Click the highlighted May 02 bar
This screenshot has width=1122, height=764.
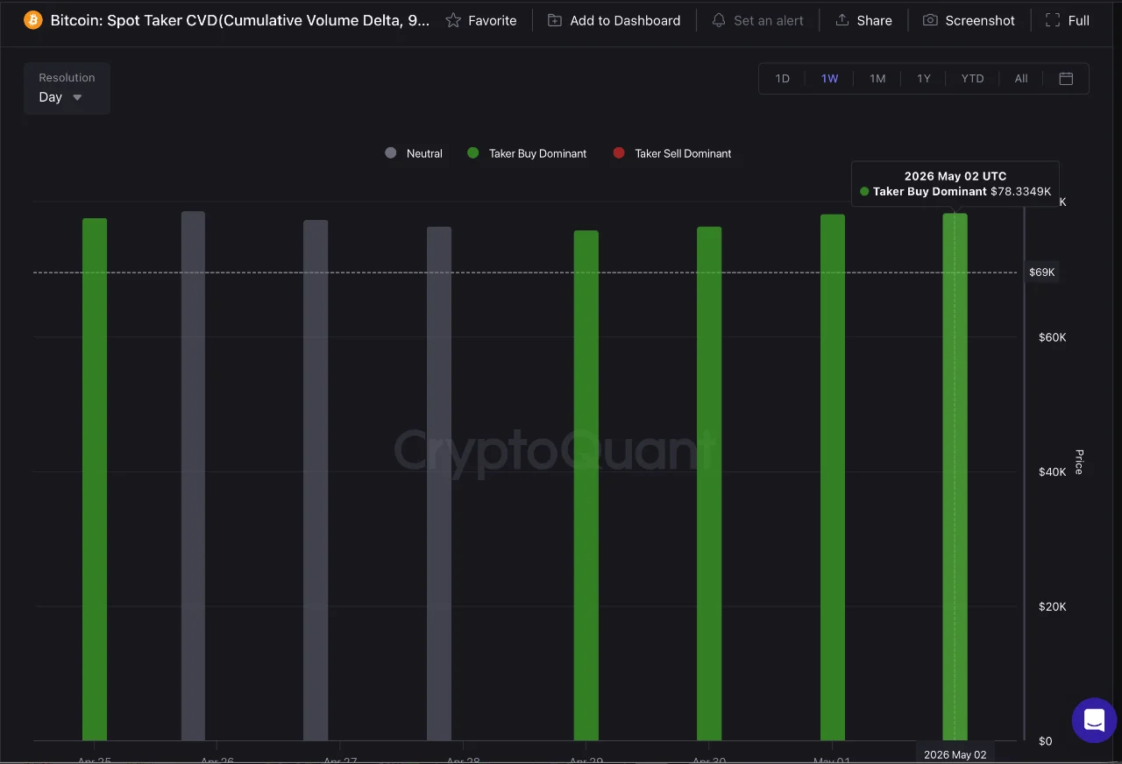[x=955, y=477]
